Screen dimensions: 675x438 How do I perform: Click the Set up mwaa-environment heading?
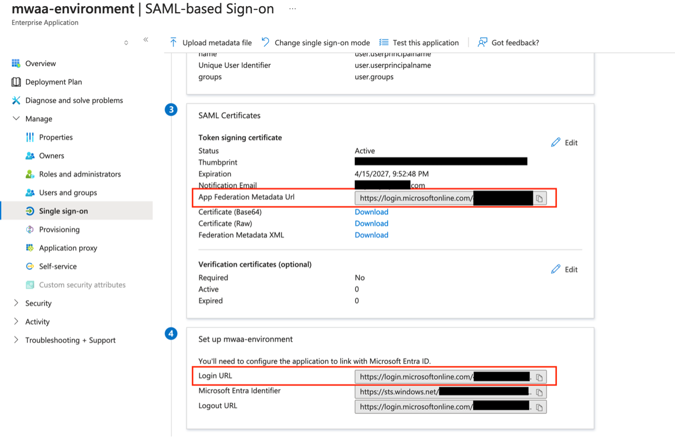(x=245, y=339)
